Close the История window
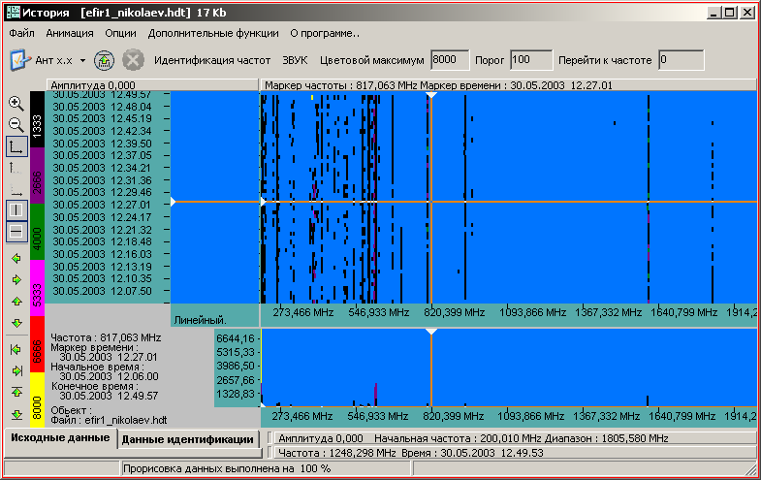Screen dimensions: 761x480 (x=747, y=13)
